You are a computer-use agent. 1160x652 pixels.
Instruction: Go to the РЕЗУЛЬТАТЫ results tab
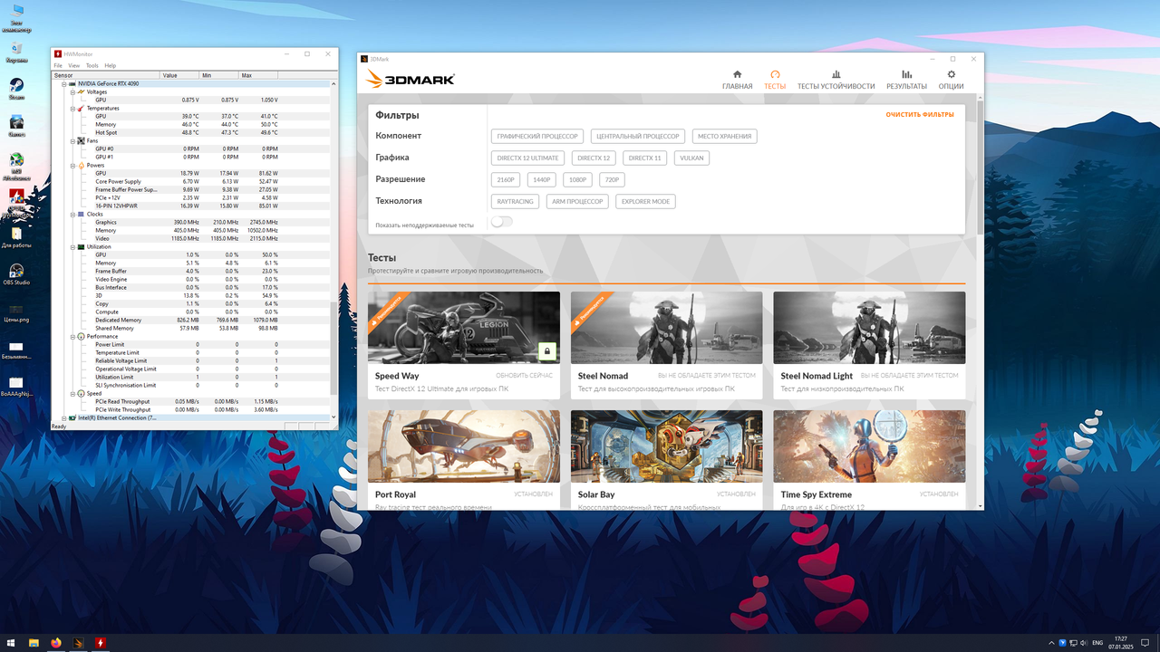coord(906,80)
